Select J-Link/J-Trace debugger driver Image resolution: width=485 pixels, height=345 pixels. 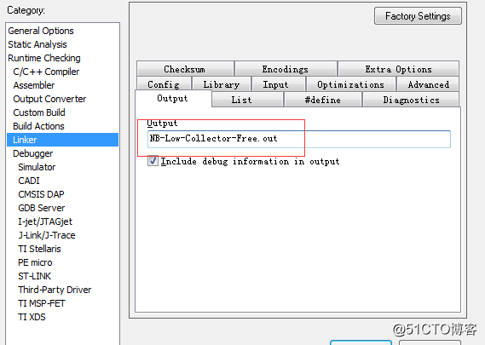coord(47,235)
